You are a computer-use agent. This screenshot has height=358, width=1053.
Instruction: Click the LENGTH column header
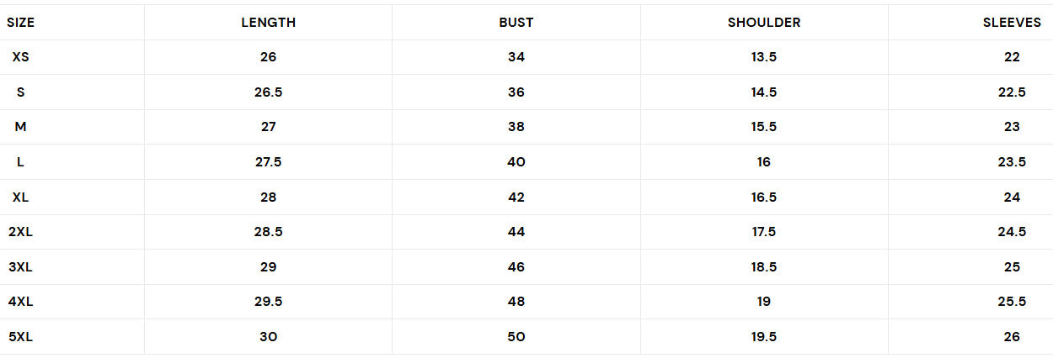click(268, 23)
